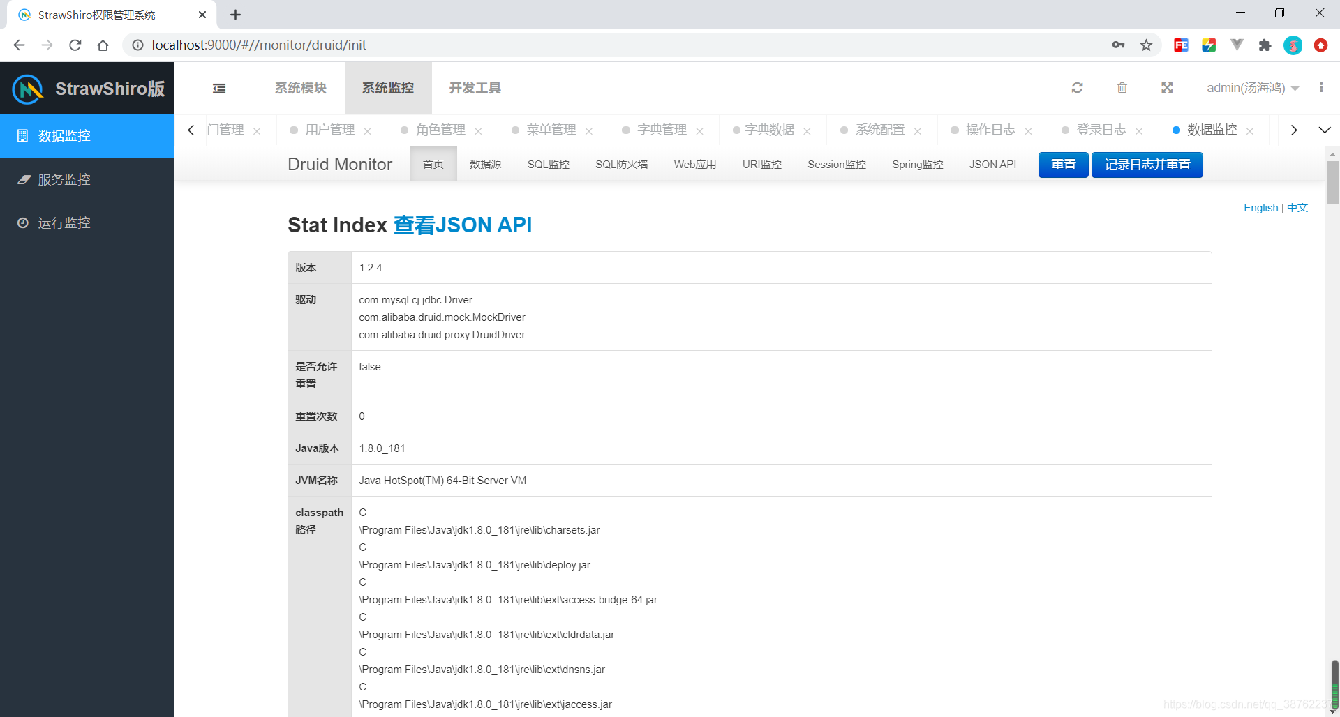Open the 字典管理 page tab
Viewport: 1340px width, 717px height.
point(662,130)
